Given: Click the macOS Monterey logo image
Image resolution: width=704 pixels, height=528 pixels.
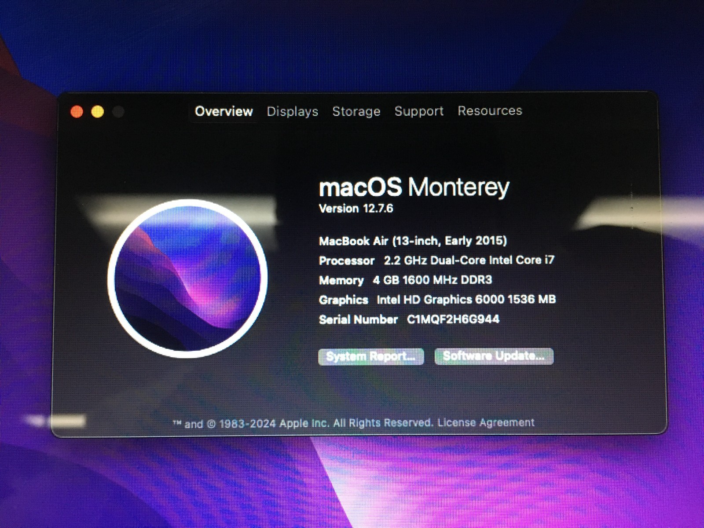Looking at the screenshot, I should point(187,279).
